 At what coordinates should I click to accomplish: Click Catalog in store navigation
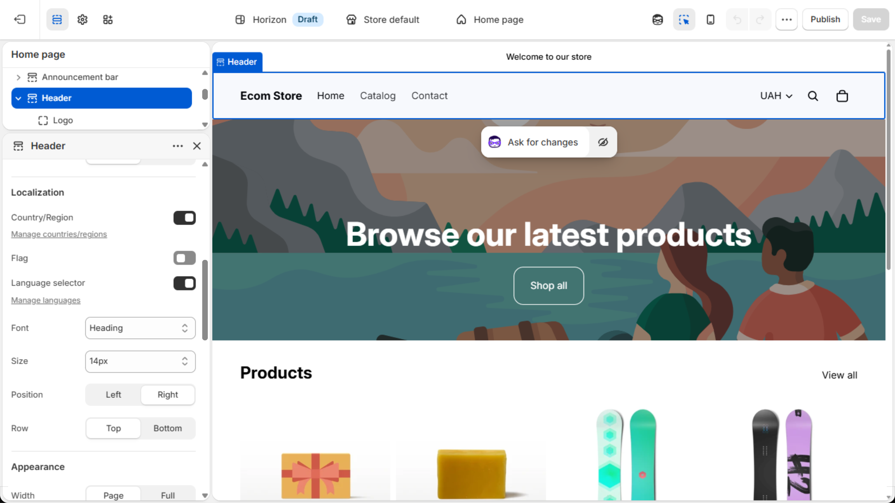(x=378, y=96)
